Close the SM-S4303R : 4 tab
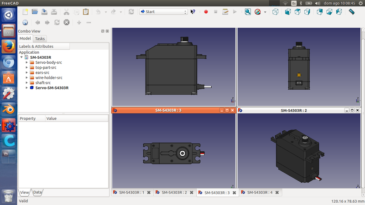Viewport: 365px width, 205px height. point(277,193)
